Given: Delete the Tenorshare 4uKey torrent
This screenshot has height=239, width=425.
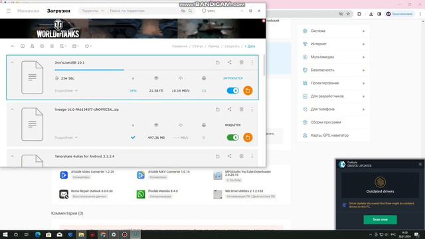Looking at the screenshot, I should tap(242, 156).
